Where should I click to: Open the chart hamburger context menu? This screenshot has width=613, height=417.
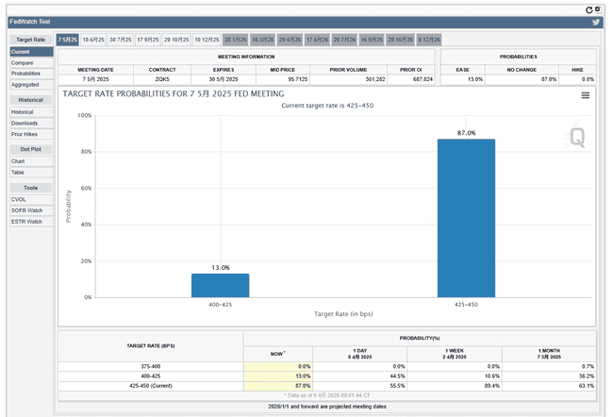pos(586,95)
